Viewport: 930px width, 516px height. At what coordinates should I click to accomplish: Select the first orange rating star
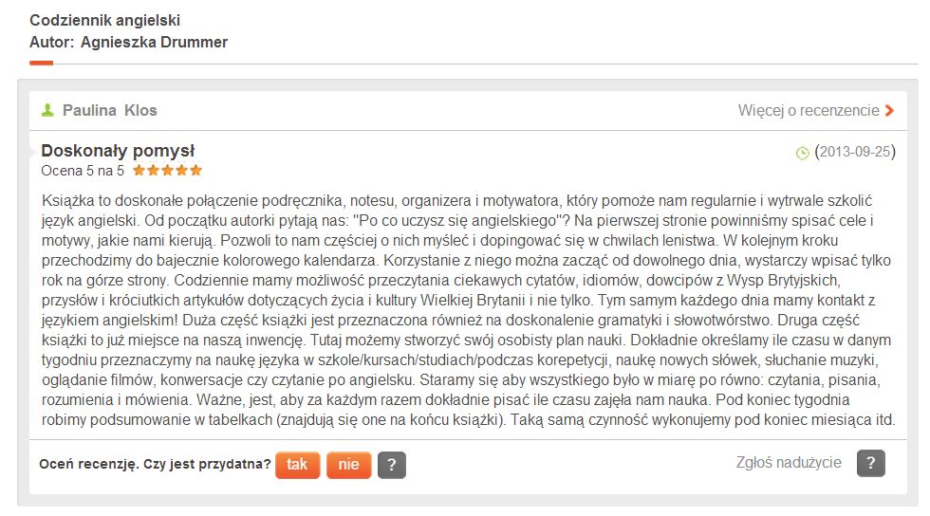tap(139, 171)
